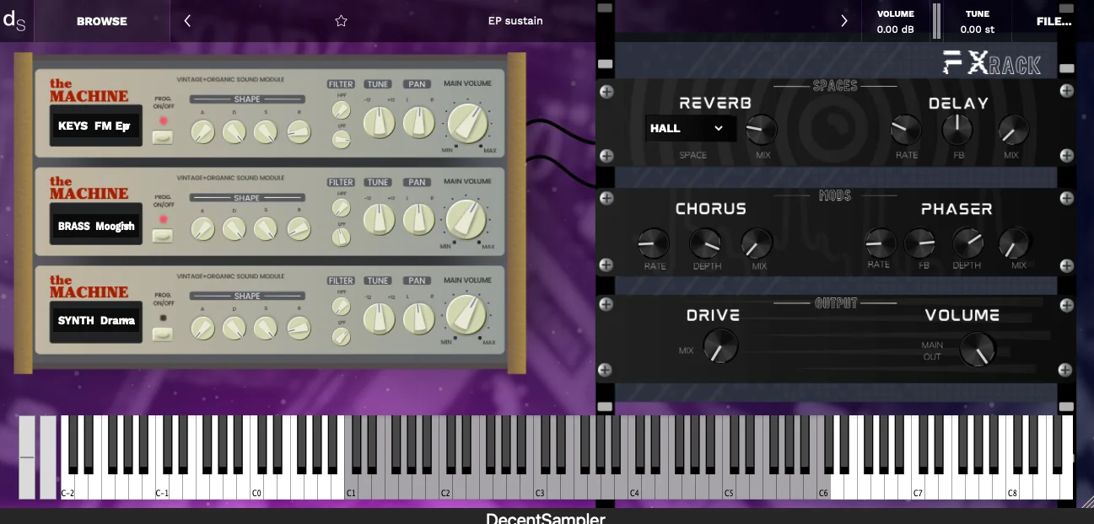
Task: Click the DecentSampler logo icon
Action: 14,21
